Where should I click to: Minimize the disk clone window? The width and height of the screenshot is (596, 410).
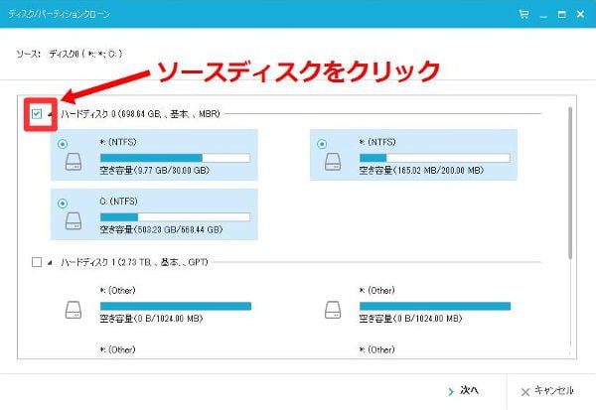click(x=543, y=15)
